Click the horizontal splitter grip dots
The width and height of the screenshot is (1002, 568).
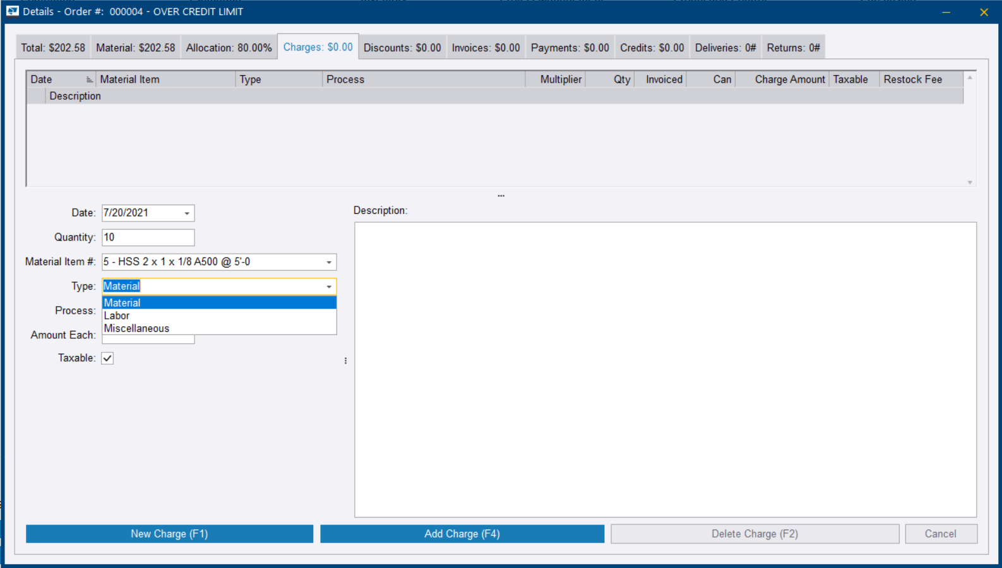tap(501, 196)
